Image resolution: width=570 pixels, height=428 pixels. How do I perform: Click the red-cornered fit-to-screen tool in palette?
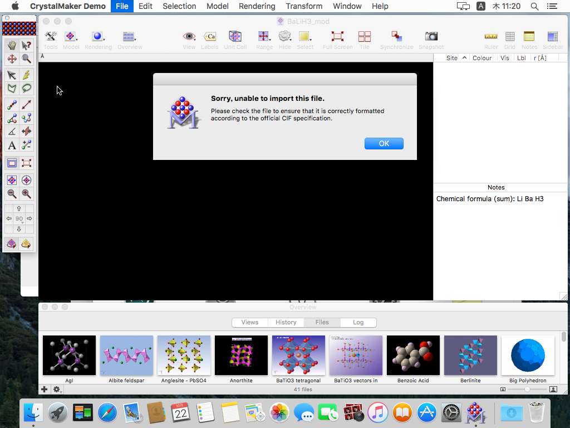coord(26,163)
